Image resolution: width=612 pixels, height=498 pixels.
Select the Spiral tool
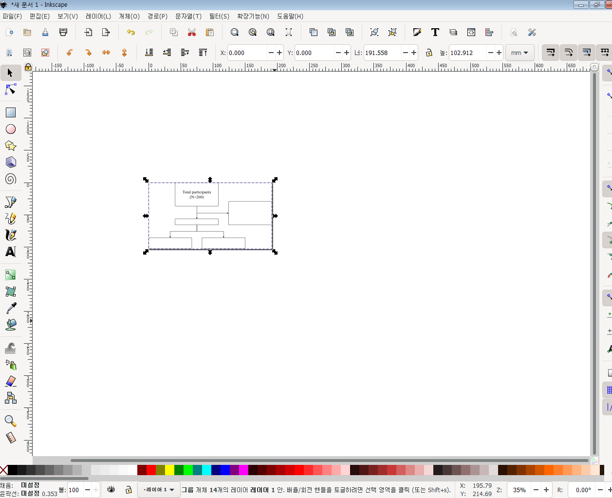coord(10,179)
